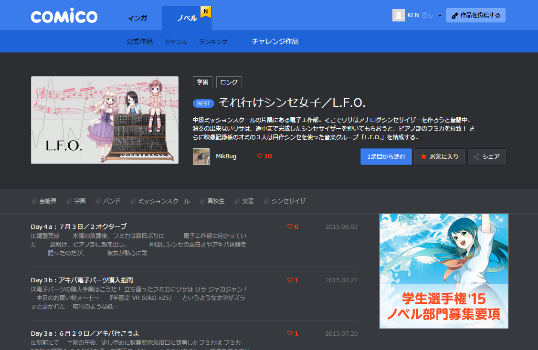Click the ロング length label
The height and width of the screenshot is (350, 538).
coord(229,82)
